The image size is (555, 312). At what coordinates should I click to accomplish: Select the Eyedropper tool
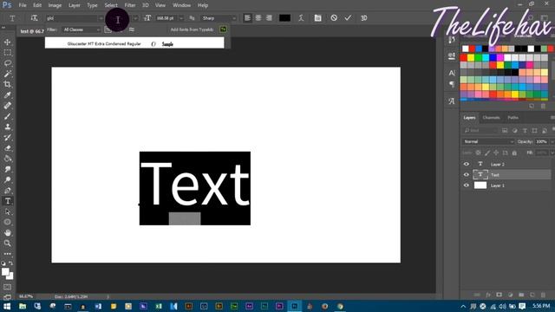pos(8,95)
